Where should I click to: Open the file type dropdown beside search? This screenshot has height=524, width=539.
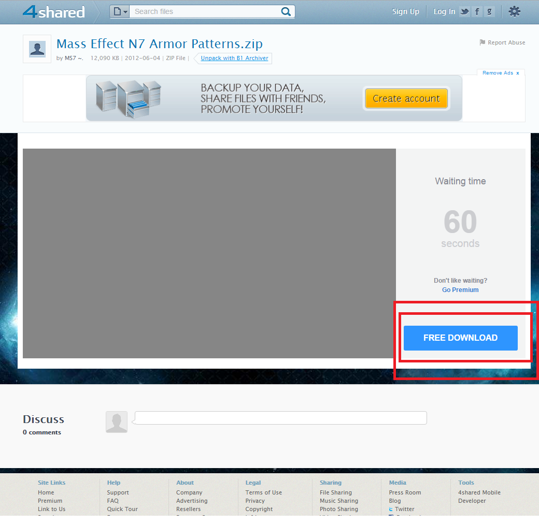click(120, 12)
